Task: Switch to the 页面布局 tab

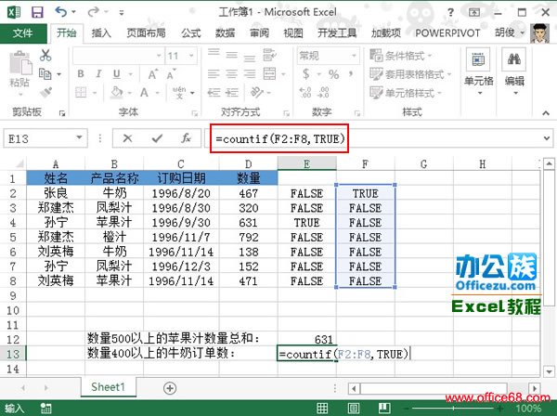Action: point(147,33)
